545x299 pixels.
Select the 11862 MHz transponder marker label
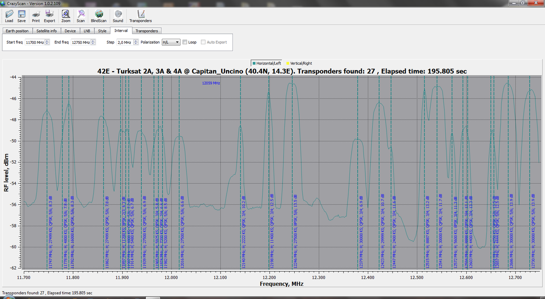[x=107, y=232]
